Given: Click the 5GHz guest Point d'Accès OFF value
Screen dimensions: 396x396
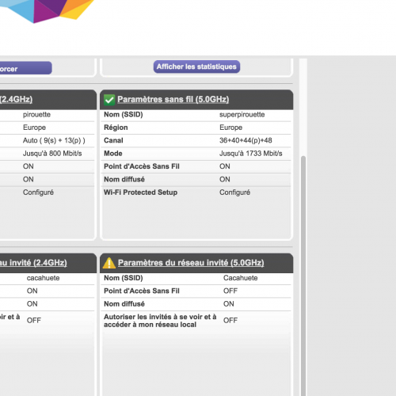Looking at the screenshot, I should click(x=230, y=291).
